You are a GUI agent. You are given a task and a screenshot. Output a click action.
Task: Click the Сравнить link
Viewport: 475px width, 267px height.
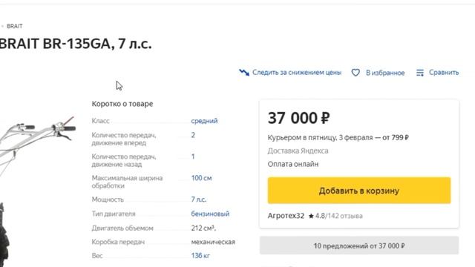pyautogui.click(x=444, y=73)
